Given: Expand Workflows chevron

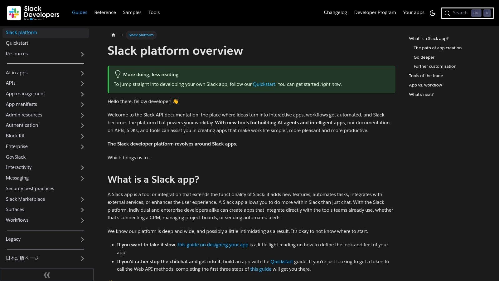Looking at the screenshot, I should pos(82,220).
